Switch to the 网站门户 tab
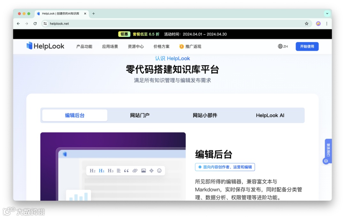Image resolution: width=345 pixels, height=218 pixels. pos(139,115)
